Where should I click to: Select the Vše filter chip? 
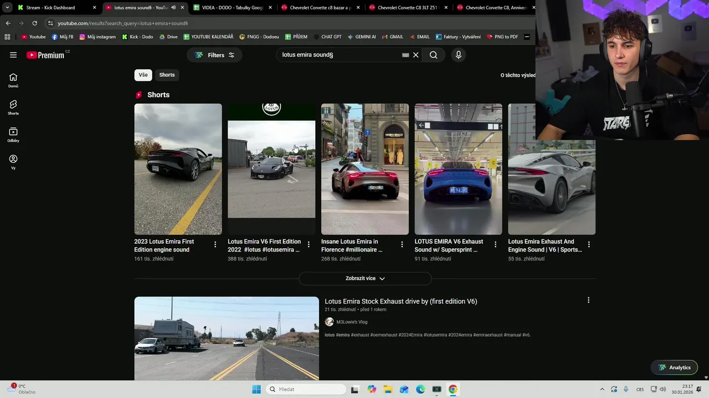pos(143,75)
